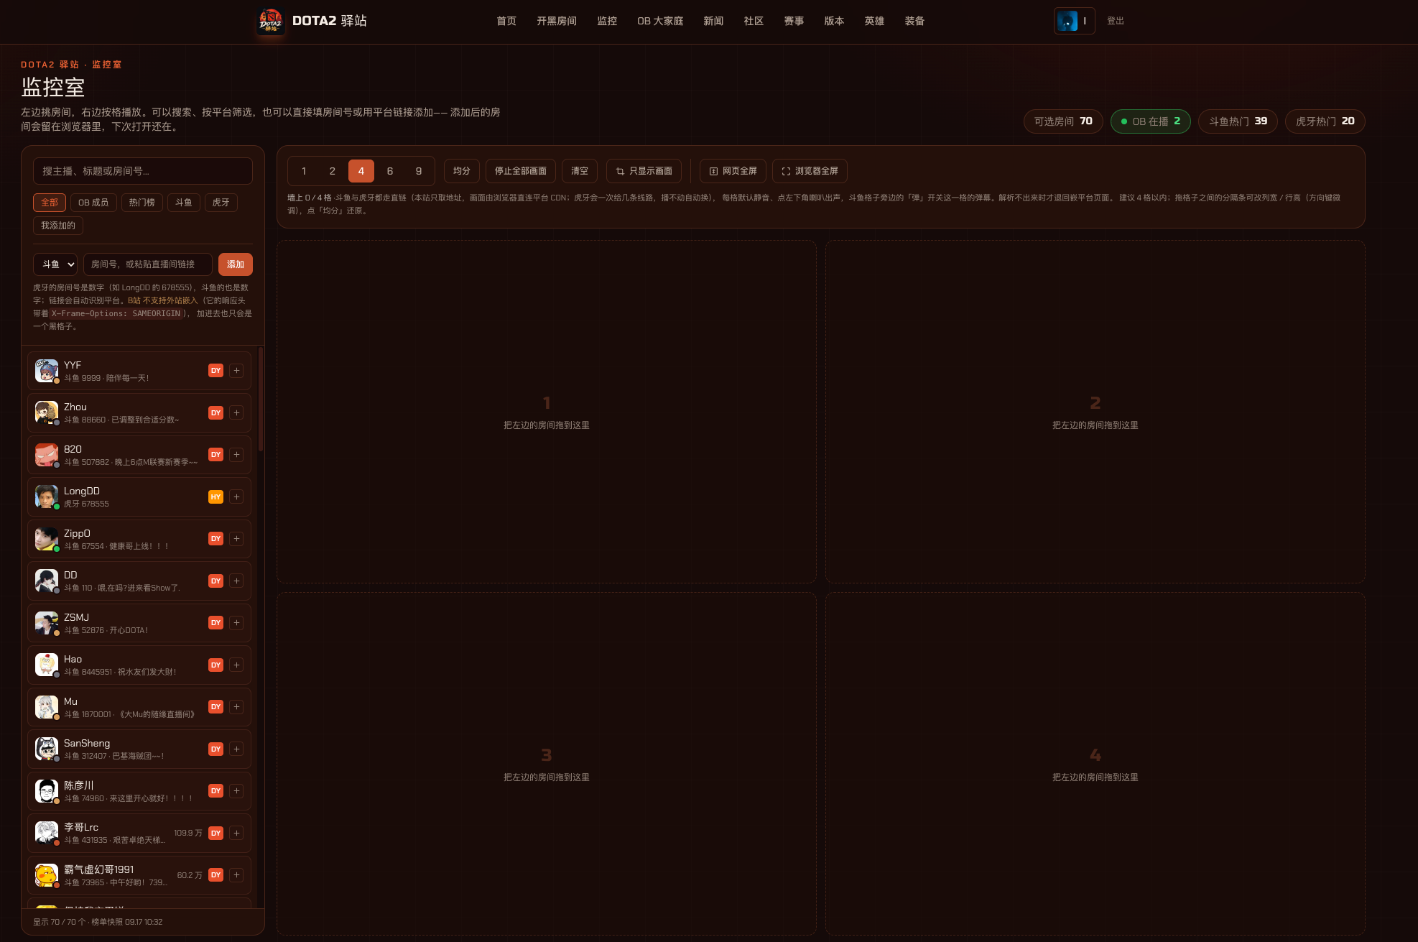
Task: Go to 首页 in top navigation
Action: 506,21
